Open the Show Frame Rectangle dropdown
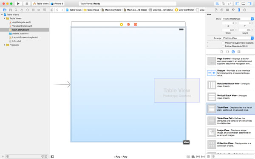This screenshot has height=159, width=255. (238, 19)
